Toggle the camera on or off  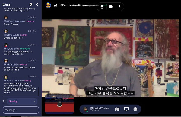111,7
